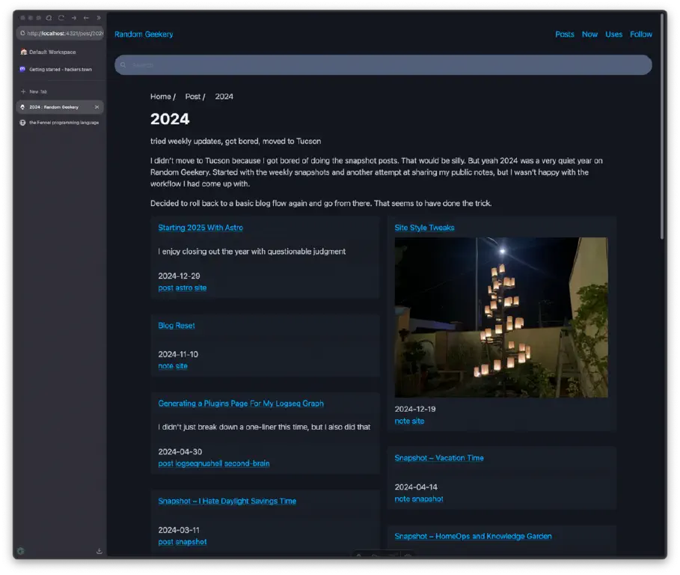Open the Follow navigation link
680x575 pixels.
641,34
